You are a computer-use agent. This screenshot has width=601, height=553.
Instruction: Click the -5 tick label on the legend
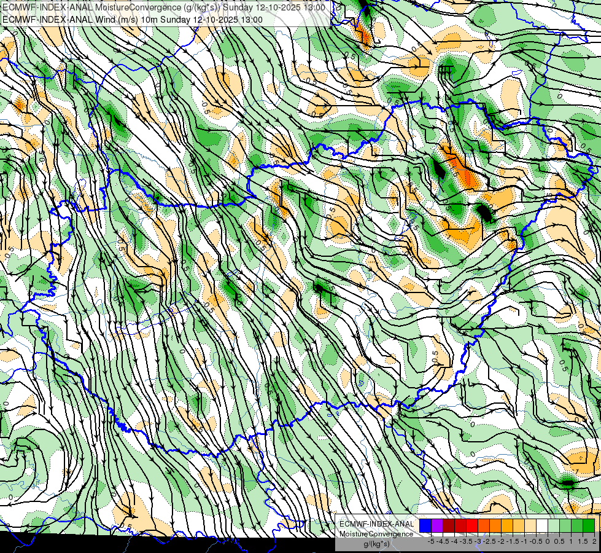431,541
